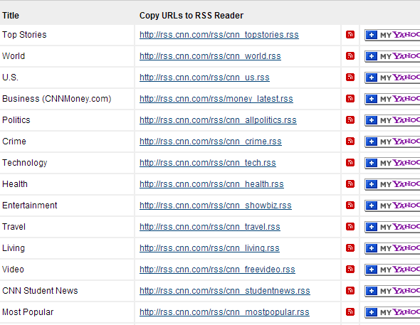Open the cnn_topstories.rss link

coord(219,35)
